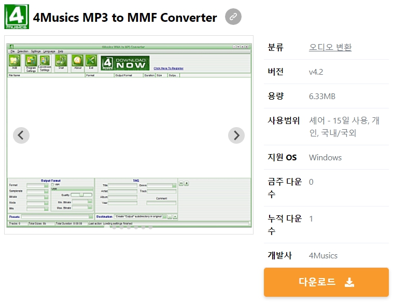The image size is (393, 303).
Task: Click the 분류 label
Action: click(x=275, y=47)
